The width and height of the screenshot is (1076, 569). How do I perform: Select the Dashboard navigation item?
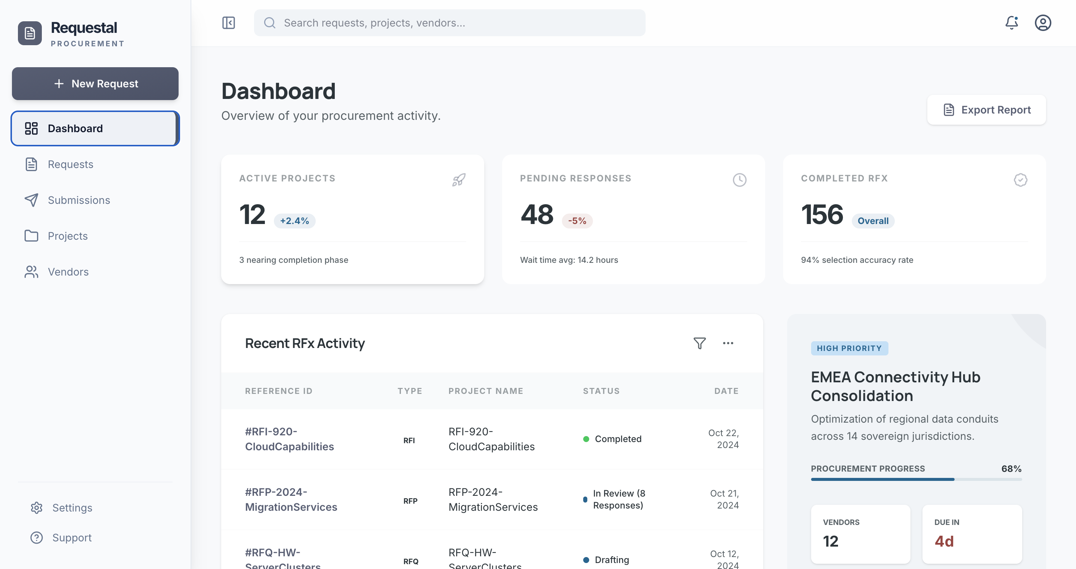pyautogui.click(x=75, y=128)
